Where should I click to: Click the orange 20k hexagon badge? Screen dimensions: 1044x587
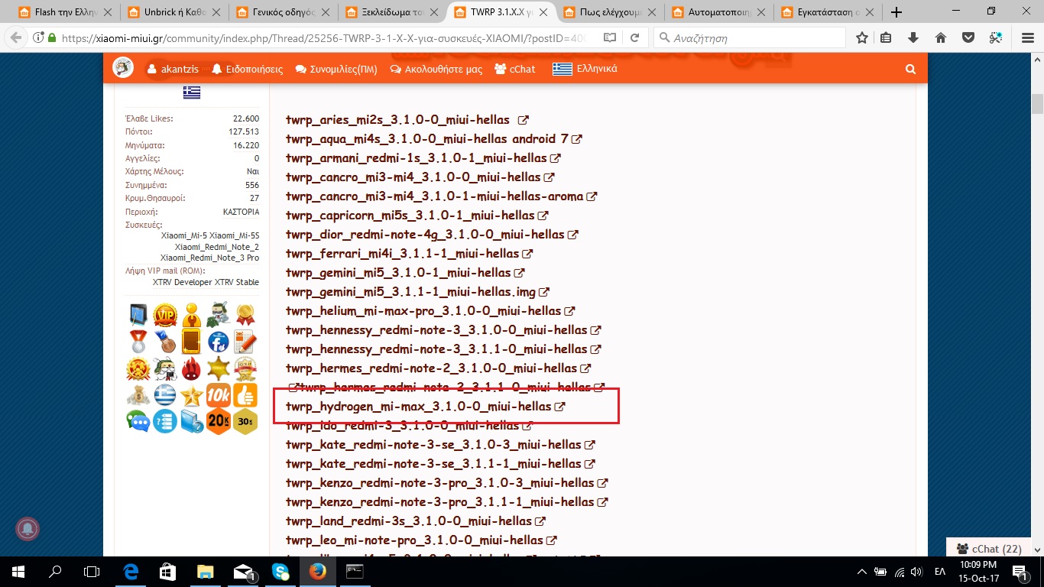(219, 421)
